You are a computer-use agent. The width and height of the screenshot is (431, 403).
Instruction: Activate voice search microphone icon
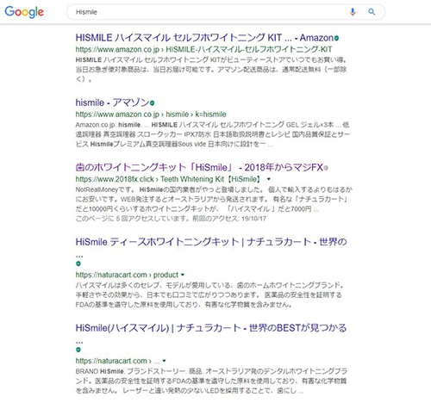[353, 12]
